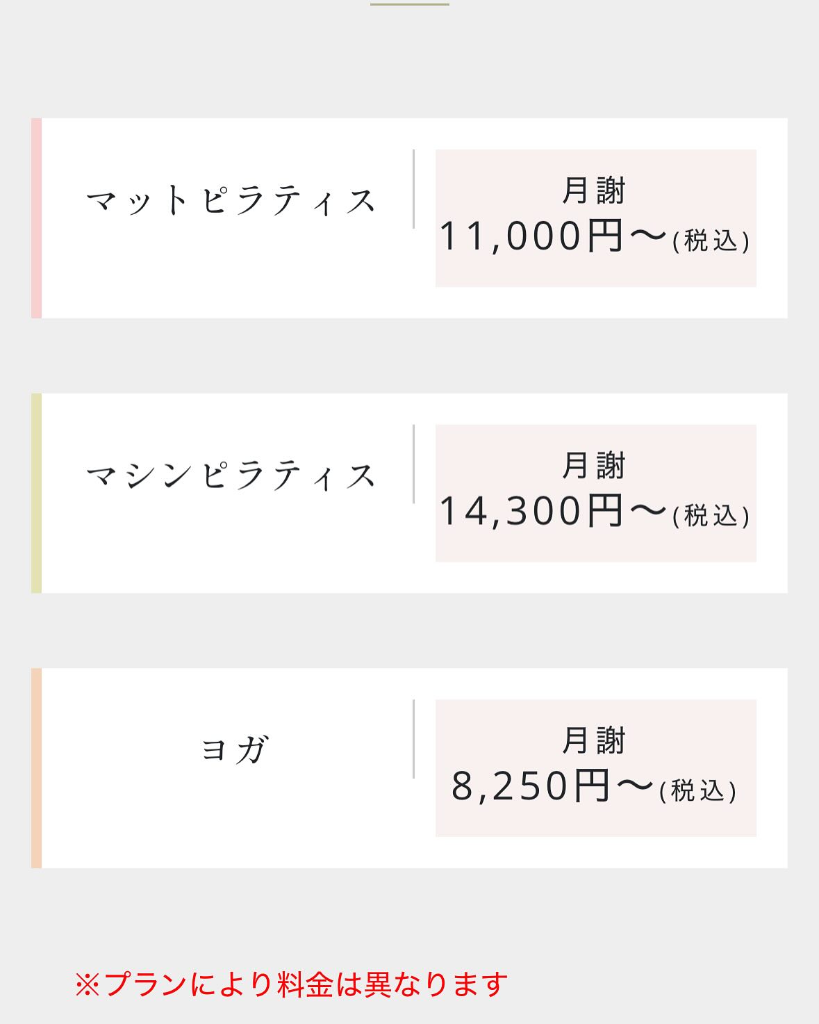The image size is (819, 1024).
Task: Click (税込) next to the 11,000円 price
Action: (711, 241)
